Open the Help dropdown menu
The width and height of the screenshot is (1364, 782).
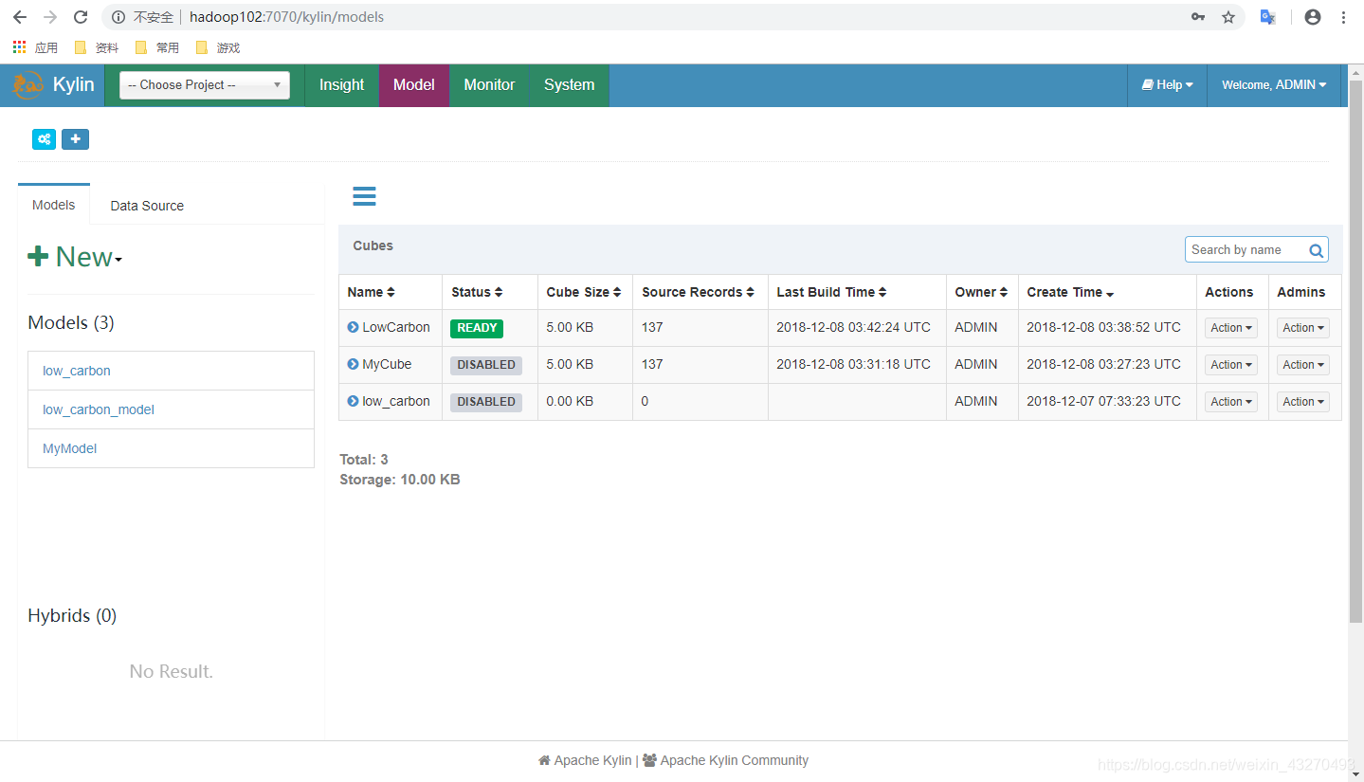pyautogui.click(x=1167, y=85)
